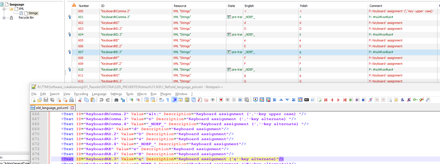The width and height of the screenshot is (440, 164).
Task: Select the Strings node in project tree
Action: pos(33,13)
